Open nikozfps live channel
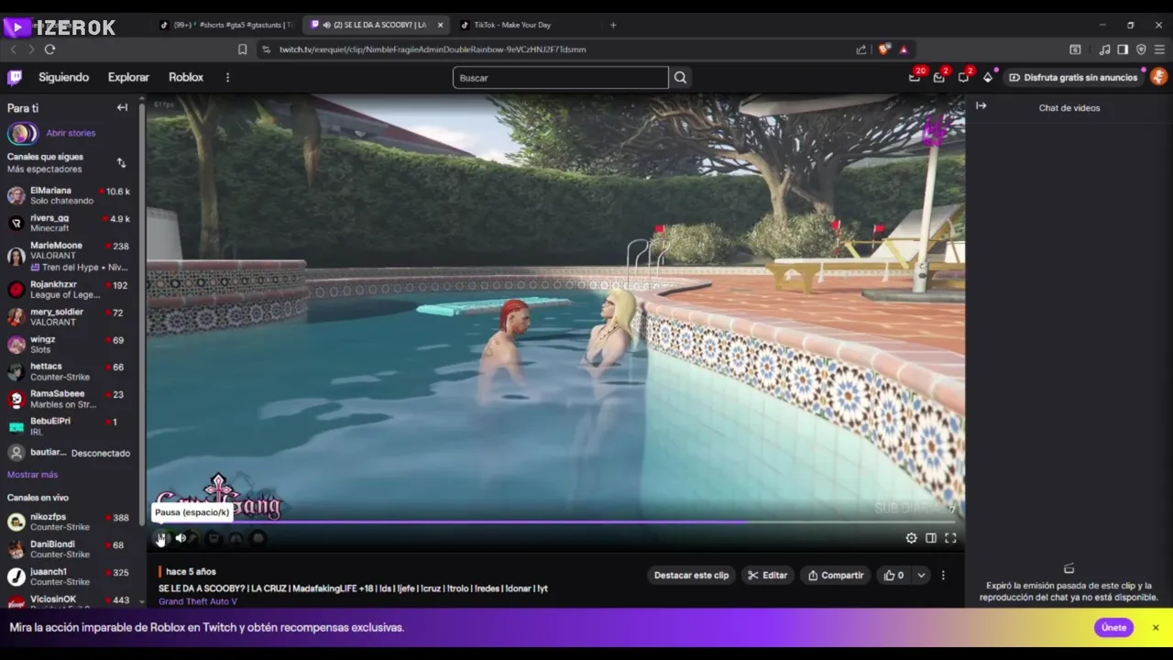The height and width of the screenshot is (660, 1173). coord(70,522)
